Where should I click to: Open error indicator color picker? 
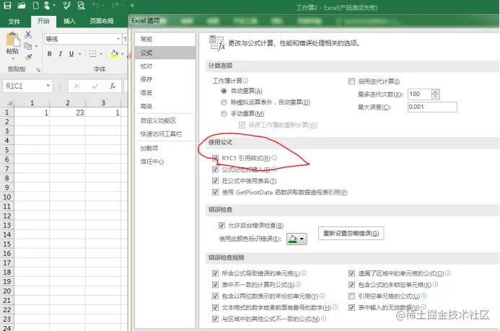(297, 239)
